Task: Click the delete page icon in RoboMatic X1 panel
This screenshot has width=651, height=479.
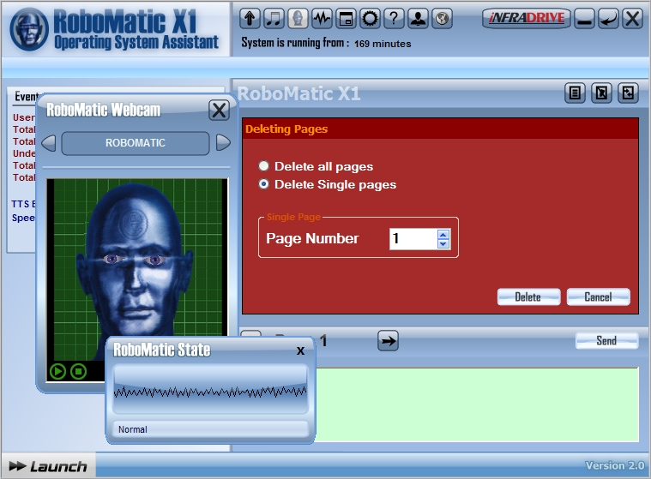Action: 601,93
